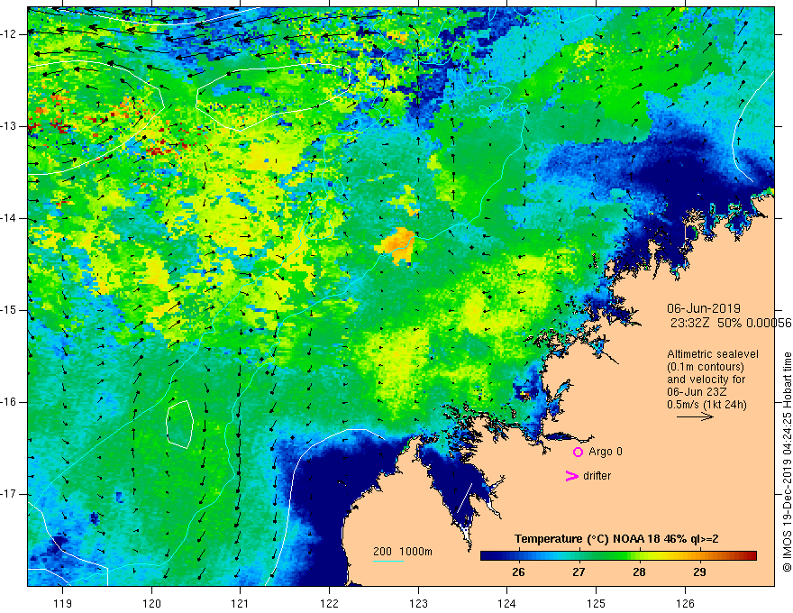The image size is (793, 613).
Task: Click the longitude axis label 121
Action: [241, 603]
